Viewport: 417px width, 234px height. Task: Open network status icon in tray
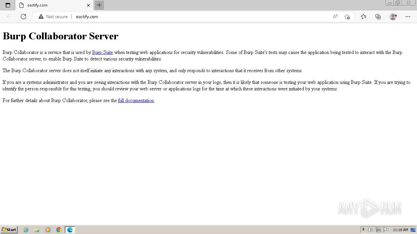[378, 230]
